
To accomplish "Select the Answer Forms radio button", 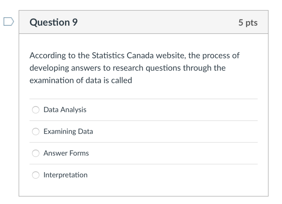I will point(35,153).
